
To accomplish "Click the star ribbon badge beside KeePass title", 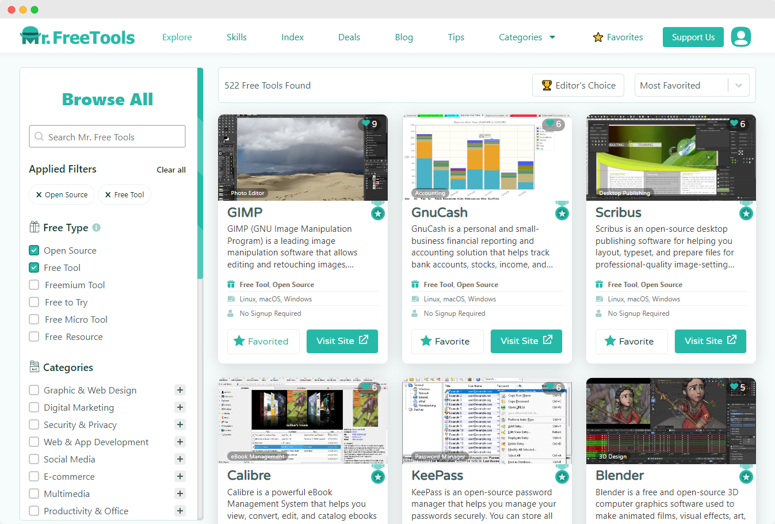I will coord(562,476).
